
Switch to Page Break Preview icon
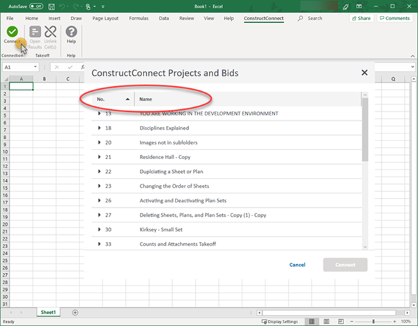pos(341,321)
